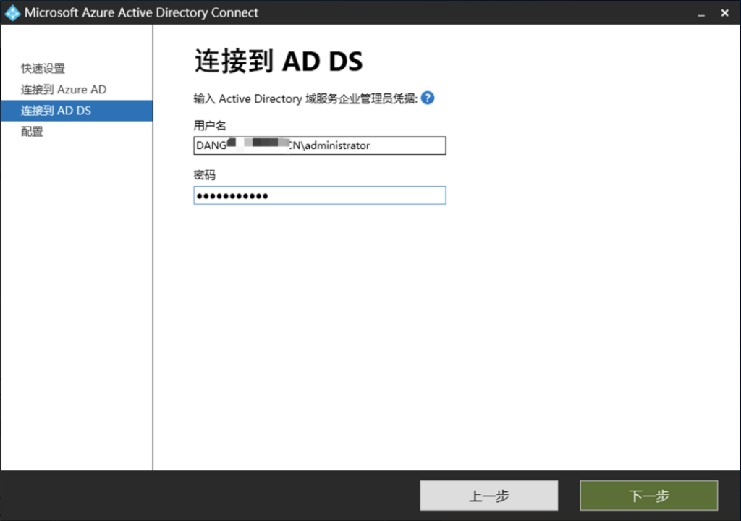Click the 用户名 label text

pos(210,125)
